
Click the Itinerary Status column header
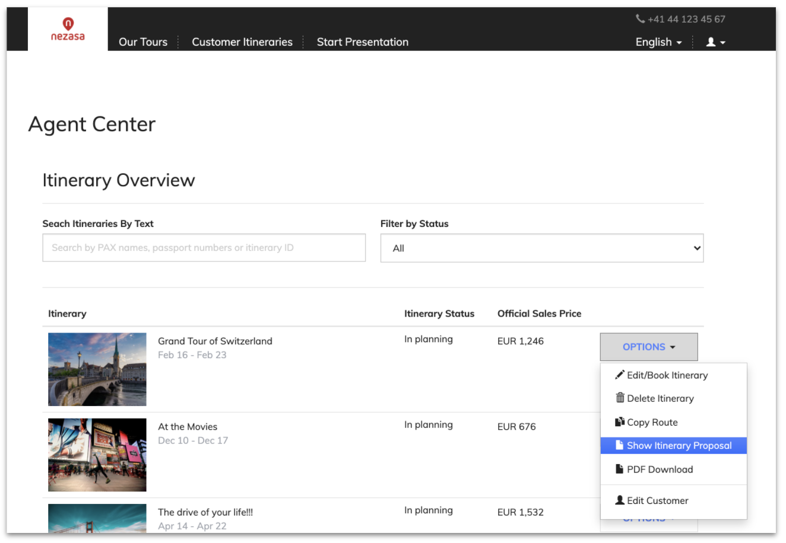coord(439,314)
